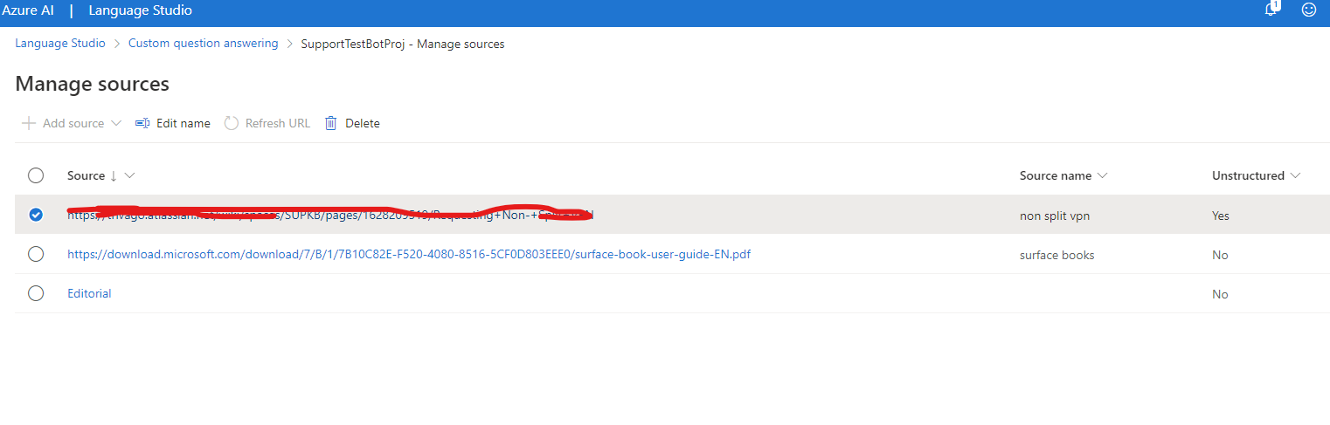Click the Edit name rename icon

[142, 123]
